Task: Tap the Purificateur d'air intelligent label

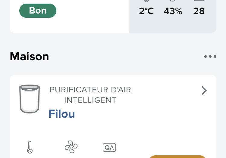Action: coord(90,95)
